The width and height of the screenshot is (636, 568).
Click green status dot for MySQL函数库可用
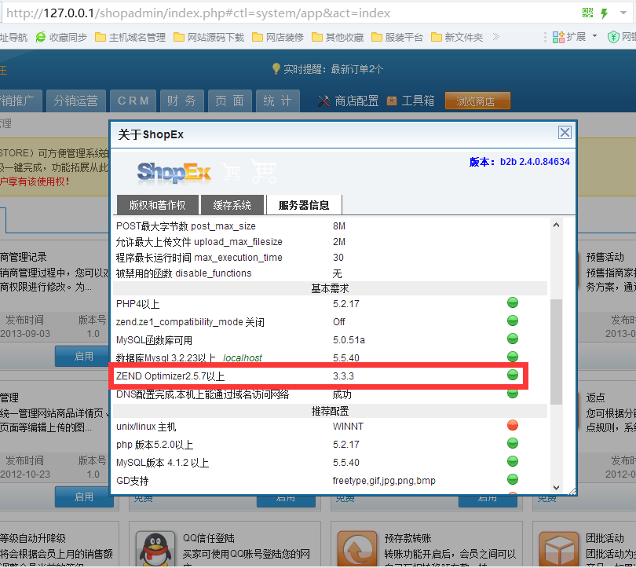tap(513, 339)
